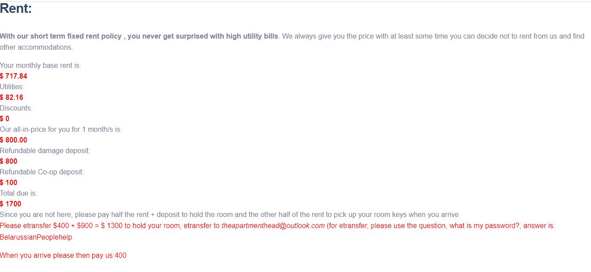
Task: Click the BelarussianPeoplehelp password answer text
Action: point(36,237)
